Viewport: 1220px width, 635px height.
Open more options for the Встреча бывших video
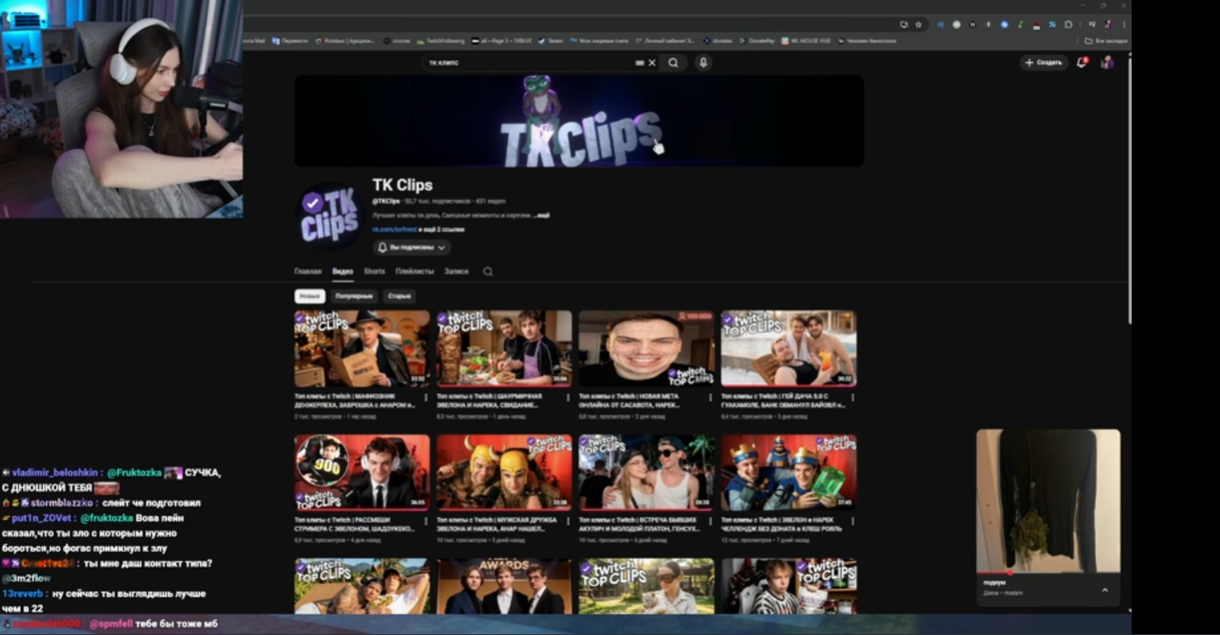point(710,521)
